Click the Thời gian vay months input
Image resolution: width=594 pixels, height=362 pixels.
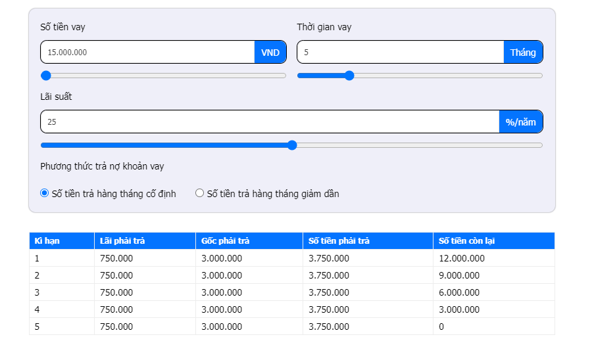click(x=401, y=52)
